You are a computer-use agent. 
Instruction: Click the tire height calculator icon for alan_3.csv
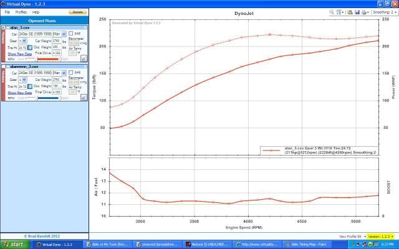pos(30,47)
